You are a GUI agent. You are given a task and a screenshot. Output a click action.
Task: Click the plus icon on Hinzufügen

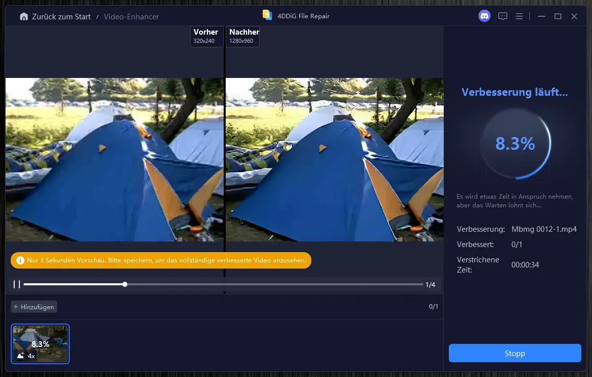pyautogui.click(x=16, y=307)
